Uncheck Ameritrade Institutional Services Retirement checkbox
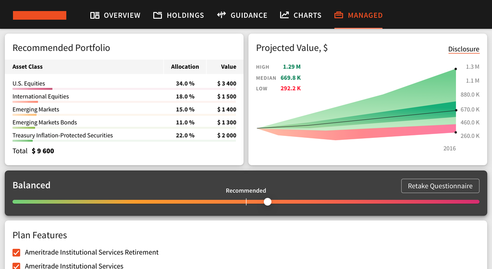The image size is (492, 269). 16,253
